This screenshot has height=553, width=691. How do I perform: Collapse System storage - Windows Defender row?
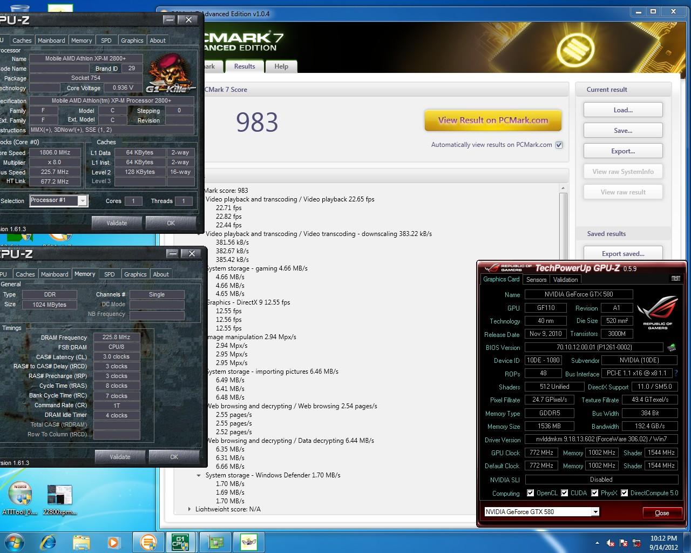[x=199, y=475]
